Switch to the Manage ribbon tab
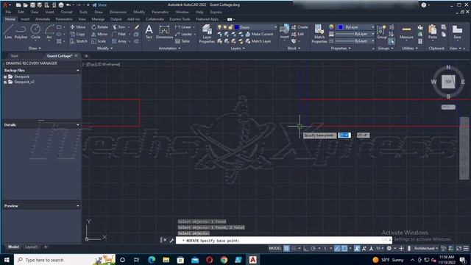 point(98,19)
